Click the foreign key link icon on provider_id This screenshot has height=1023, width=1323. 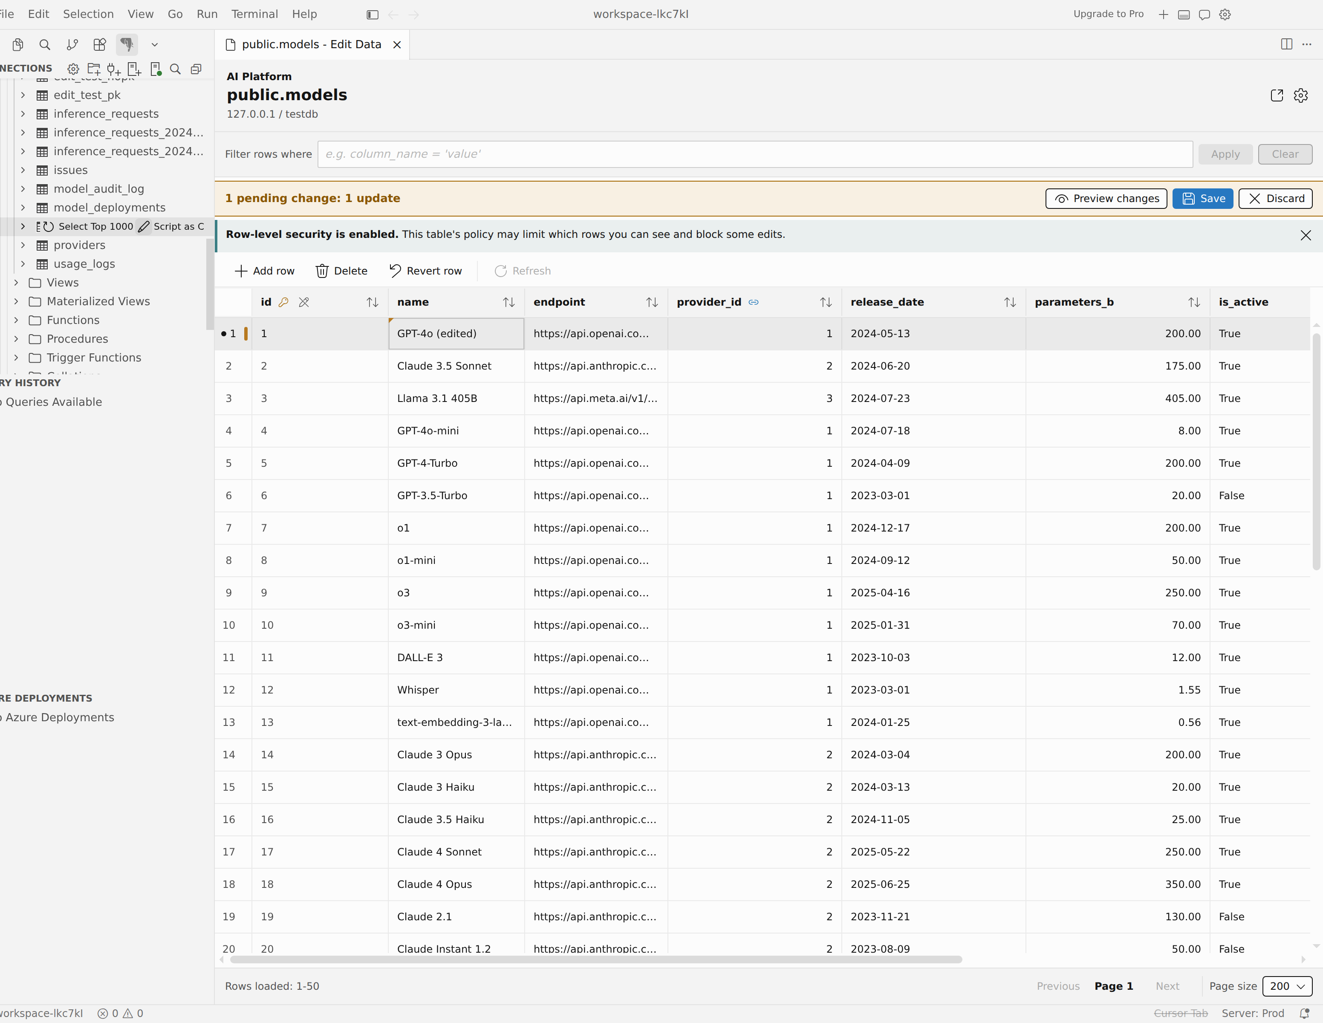754,302
